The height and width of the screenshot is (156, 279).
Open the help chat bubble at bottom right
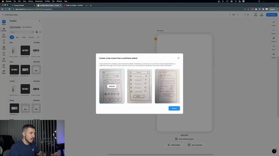pyautogui.click(x=274, y=151)
